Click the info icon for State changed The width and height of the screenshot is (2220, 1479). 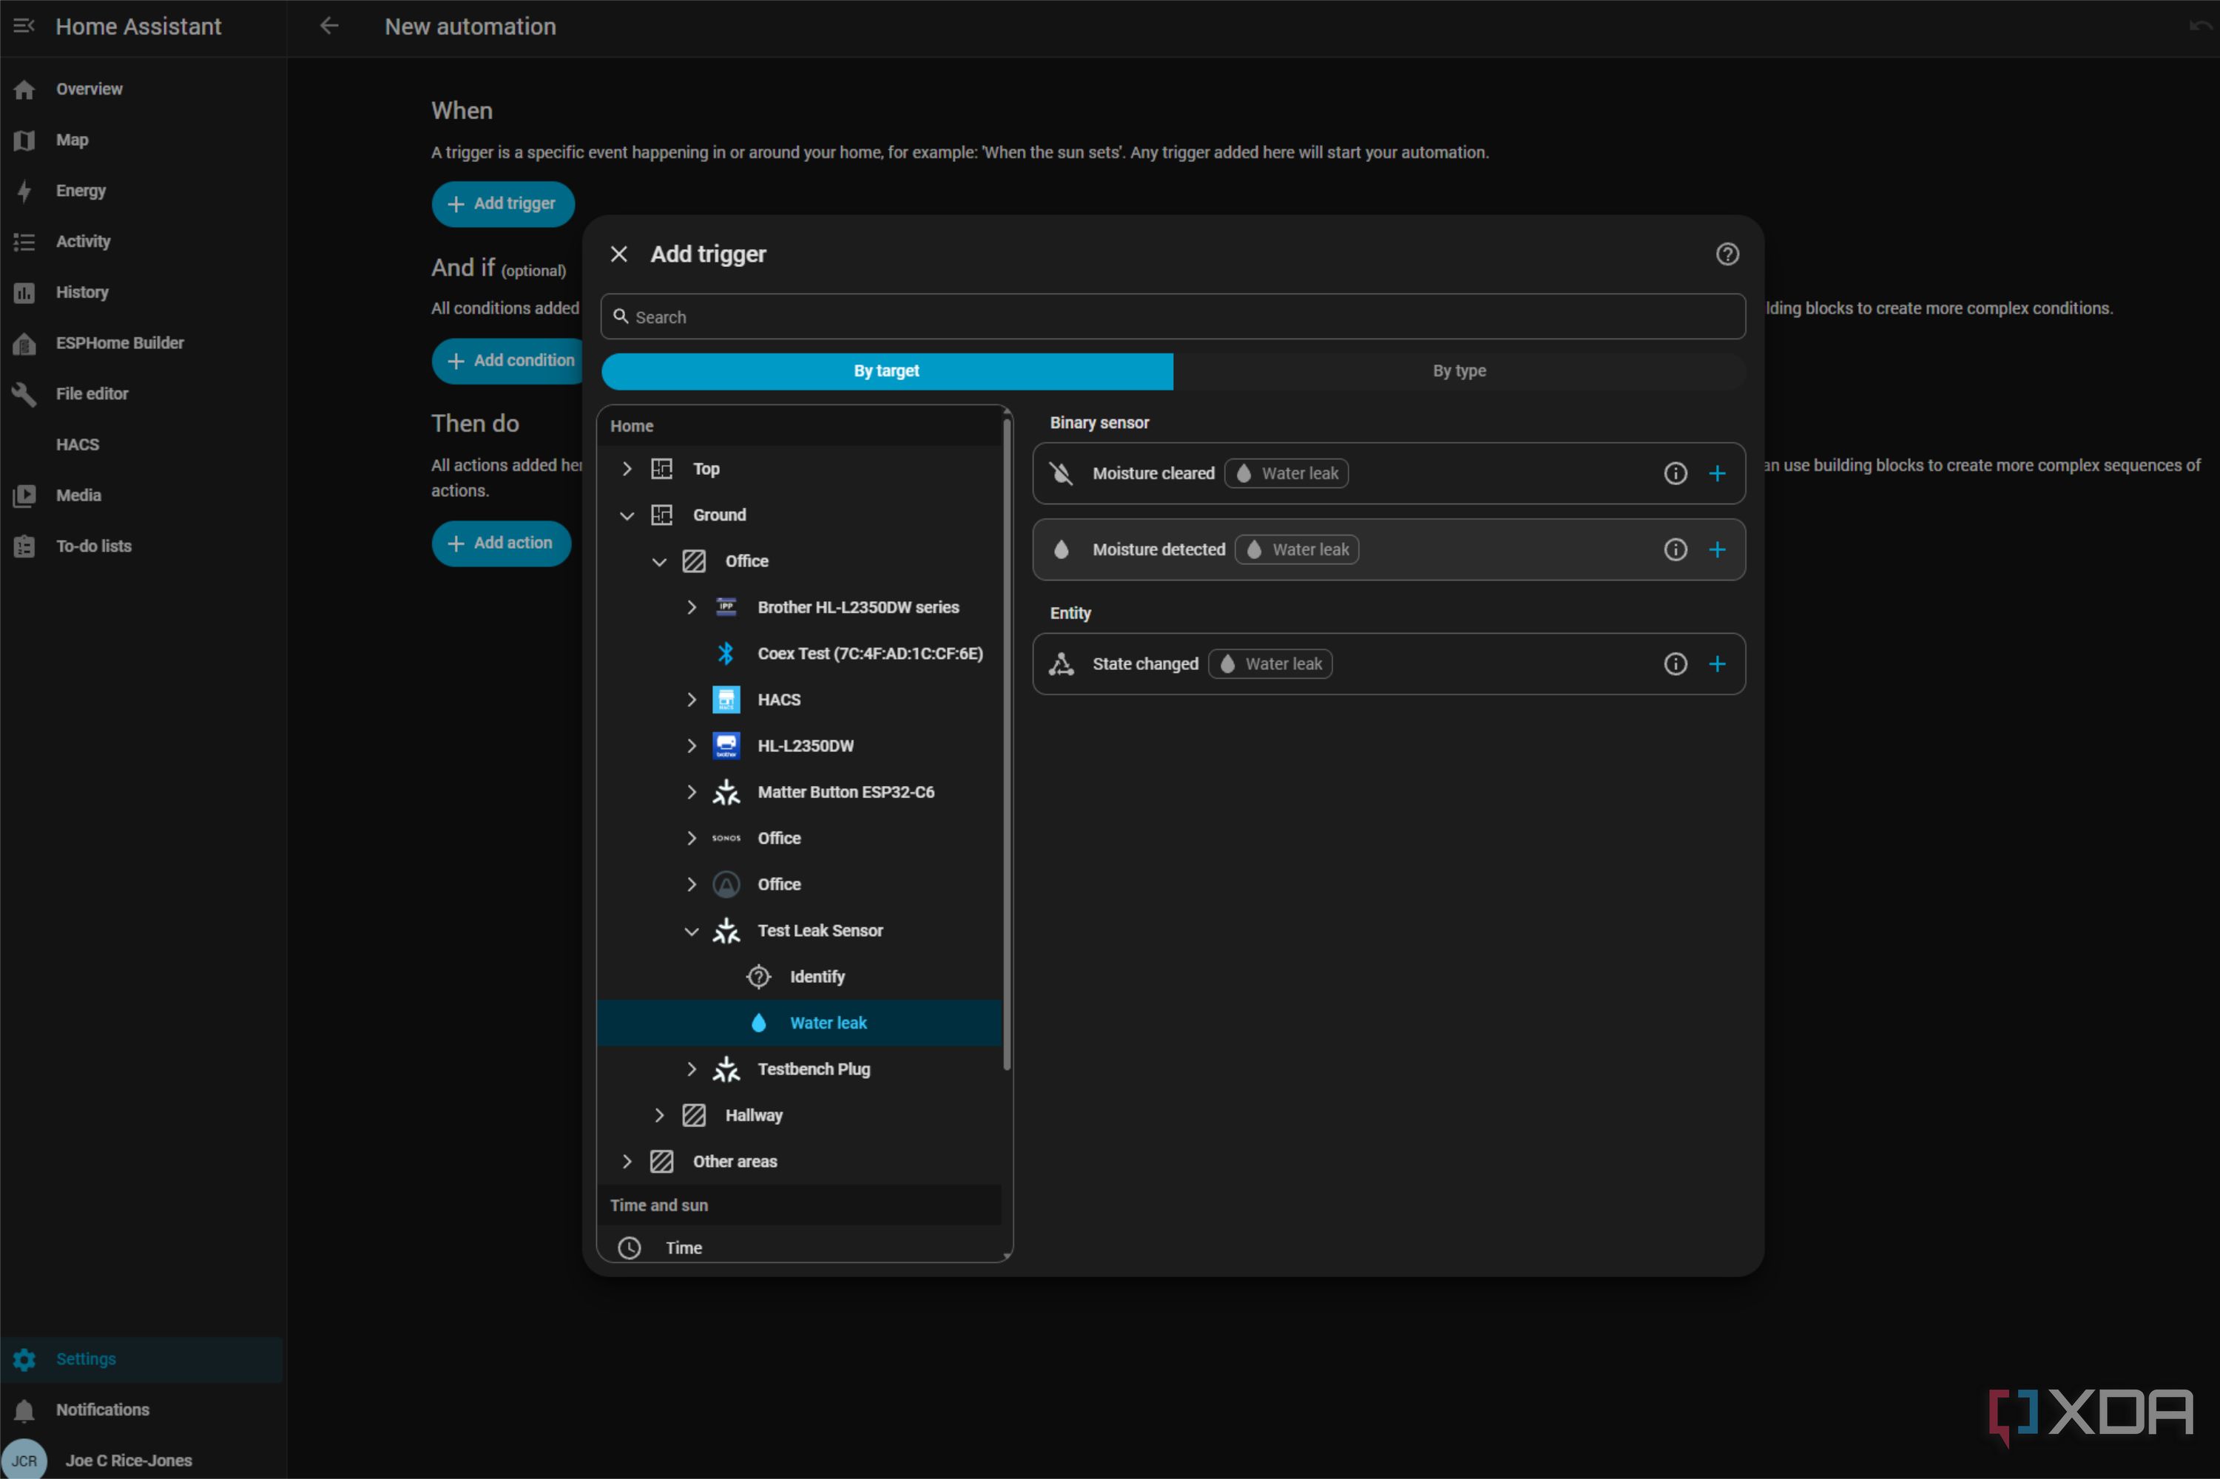1675,664
